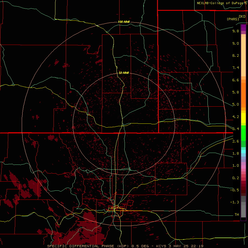Click the gray bottom color bar segment
The width and height of the screenshot is (248, 248).
tap(243, 211)
